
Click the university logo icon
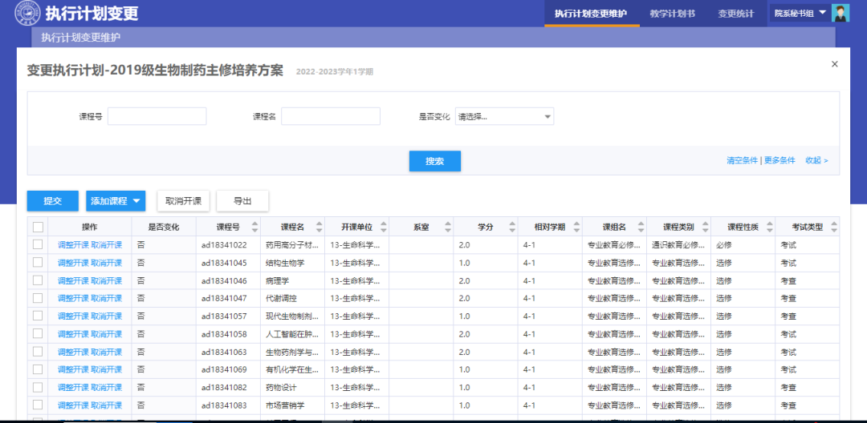pyautogui.click(x=27, y=14)
